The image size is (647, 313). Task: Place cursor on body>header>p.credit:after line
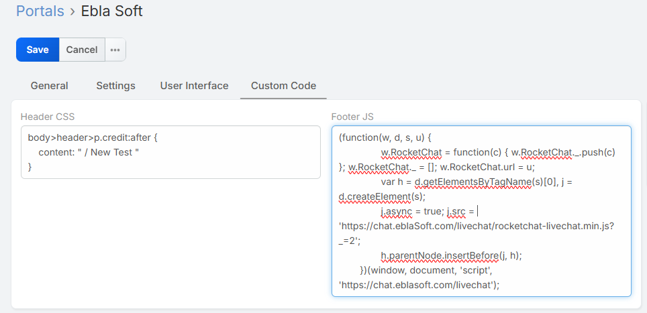click(x=92, y=137)
